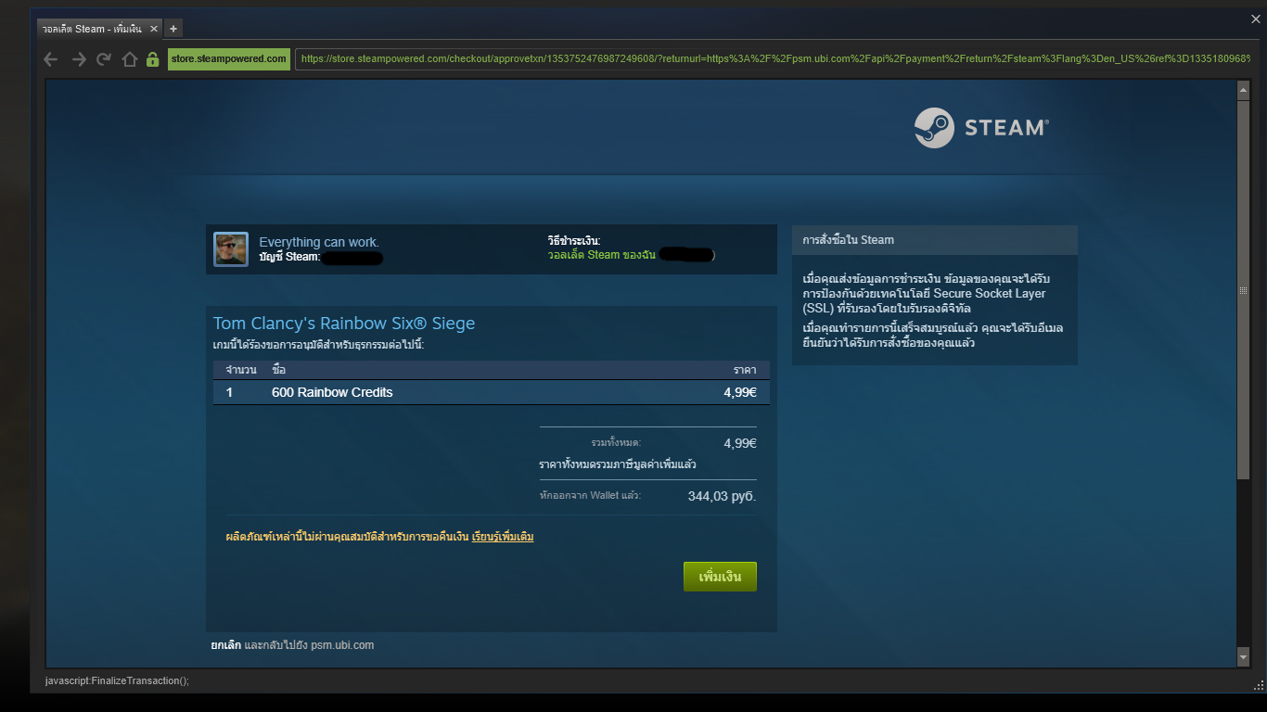Open the Steam browser home page
The image size is (1267, 712).
129,59
